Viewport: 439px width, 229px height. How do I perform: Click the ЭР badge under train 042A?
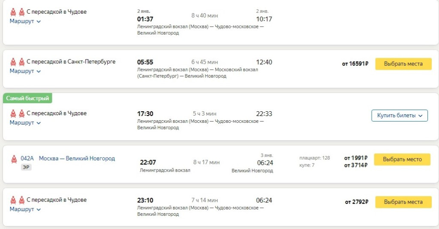click(x=26, y=167)
